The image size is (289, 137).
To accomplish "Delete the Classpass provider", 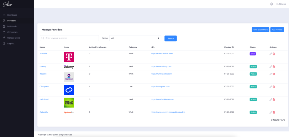I will click(x=274, y=87).
